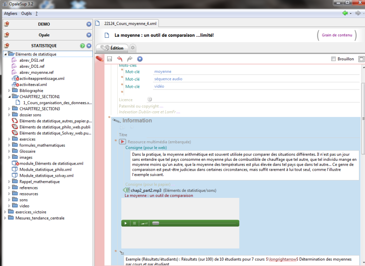365x266 pixels.
Task: Click the grey redo arrow icon
Action: [130, 59]
